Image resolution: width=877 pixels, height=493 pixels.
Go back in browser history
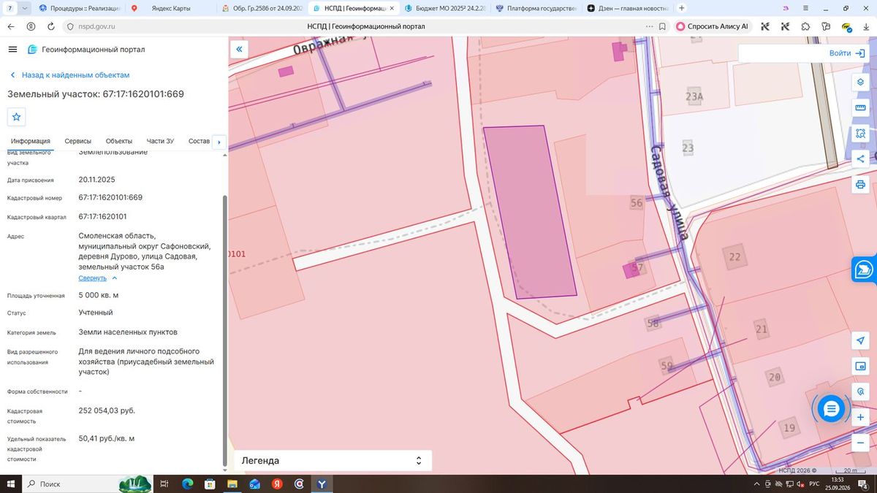[11, 26]
